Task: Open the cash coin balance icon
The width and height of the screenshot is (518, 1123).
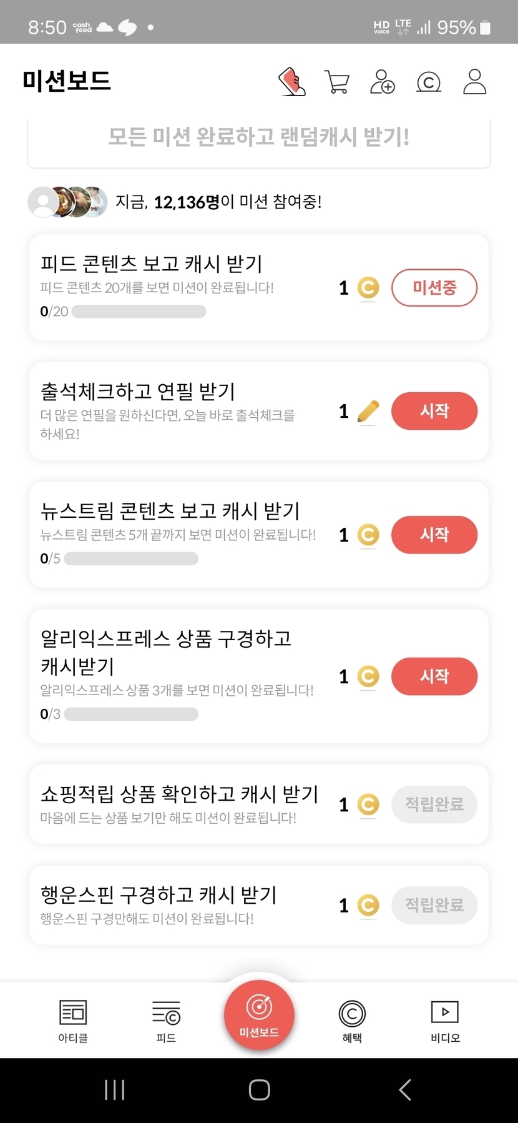Action: pos(428,82)
